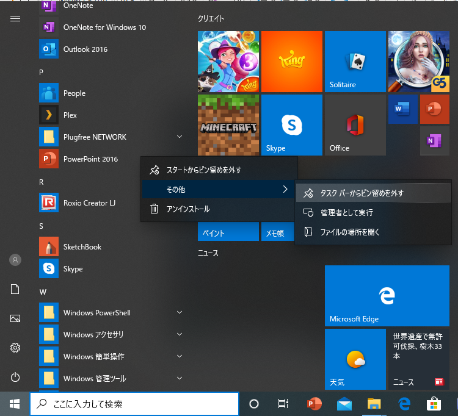Choose アンインストール from context menu

(219, 209)
